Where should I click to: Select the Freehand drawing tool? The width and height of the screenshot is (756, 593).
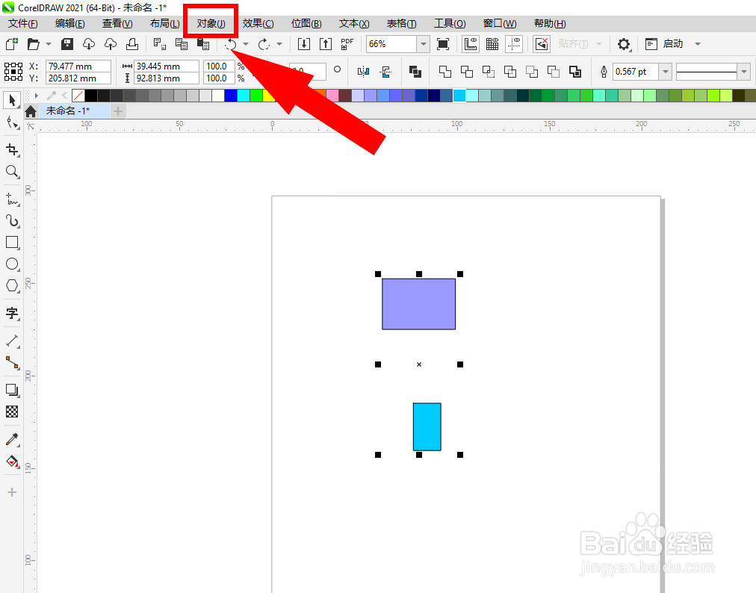click(11, 199)
